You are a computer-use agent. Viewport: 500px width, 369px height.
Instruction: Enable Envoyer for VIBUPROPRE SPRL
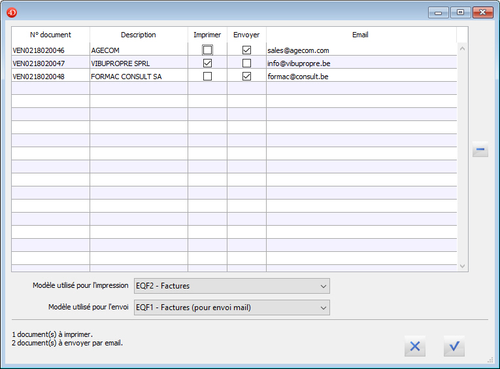click(246, 63)
